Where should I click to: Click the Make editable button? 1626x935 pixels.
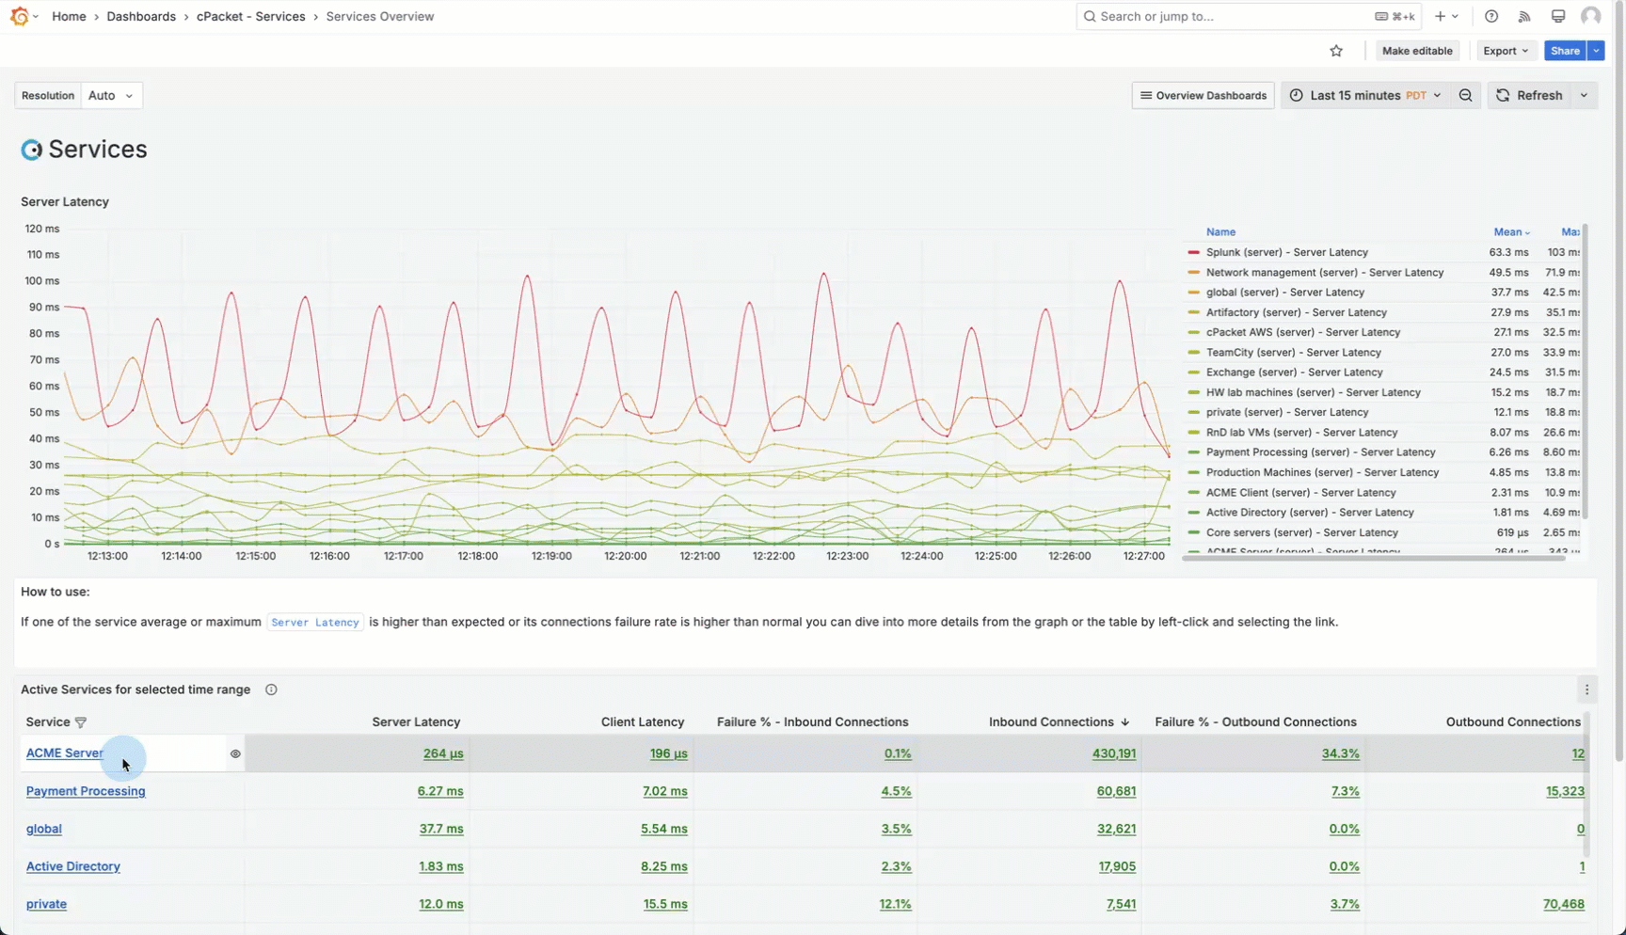pos(1417,51)
